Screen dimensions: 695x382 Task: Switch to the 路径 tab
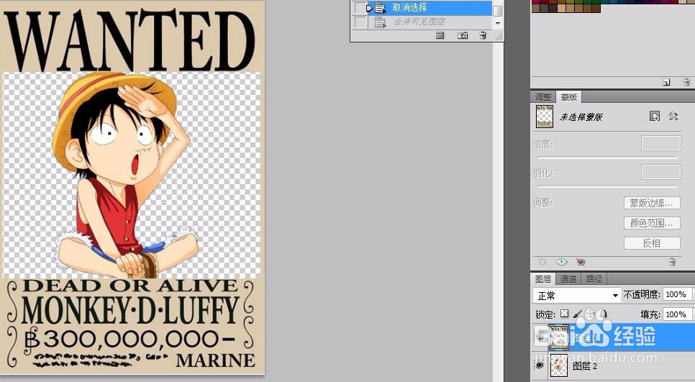coord(594,278)
